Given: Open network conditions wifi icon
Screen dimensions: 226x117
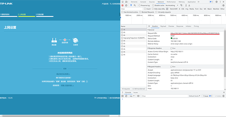Looking at the screenshot, I should [x=181, y=5].
